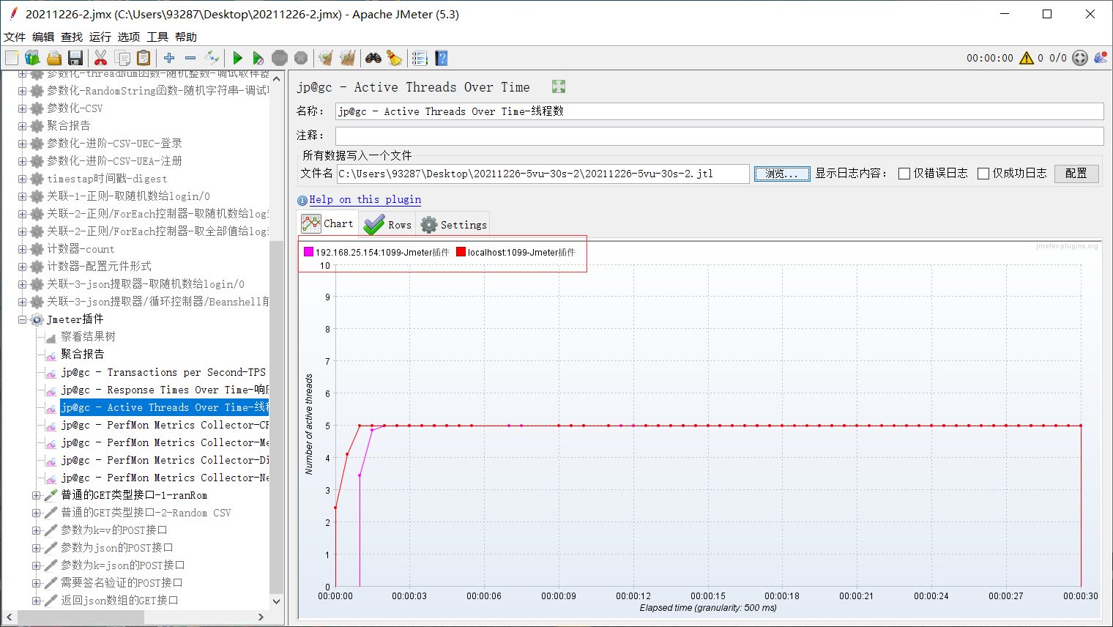Stop the running test
The width and height of the screenshot is (1113, 627).
pos(280,58)
